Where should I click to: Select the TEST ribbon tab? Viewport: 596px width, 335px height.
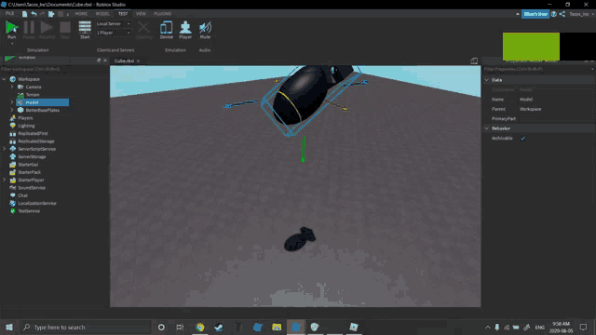coord(123,14)
